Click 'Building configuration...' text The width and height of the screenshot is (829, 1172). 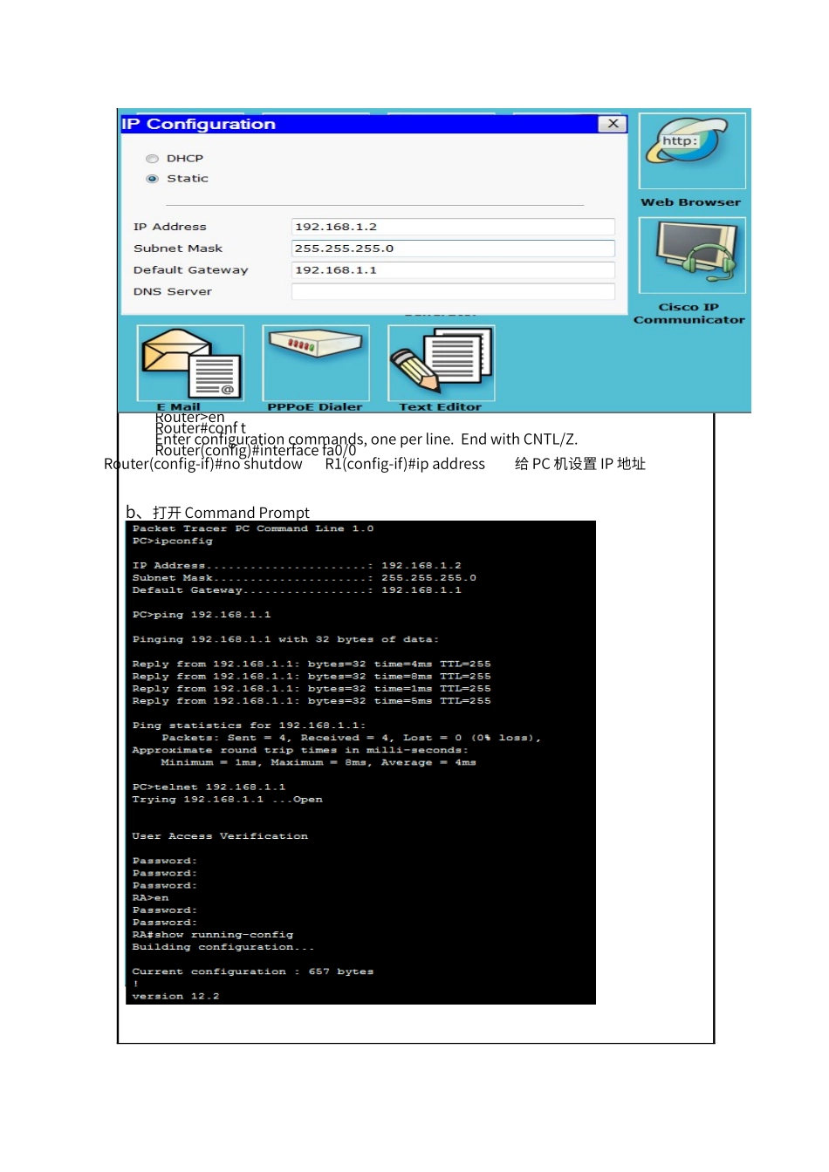(x=223, y=947)
